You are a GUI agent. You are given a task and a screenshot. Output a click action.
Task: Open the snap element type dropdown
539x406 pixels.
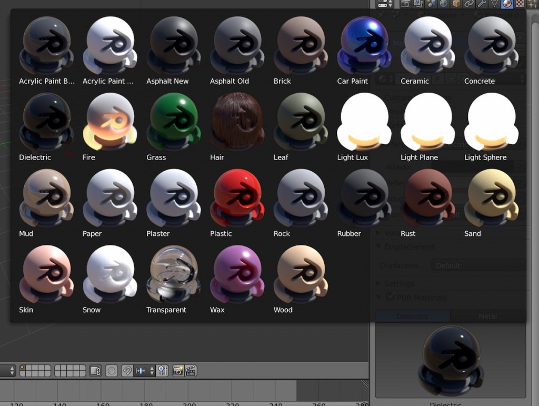point(144,371)
